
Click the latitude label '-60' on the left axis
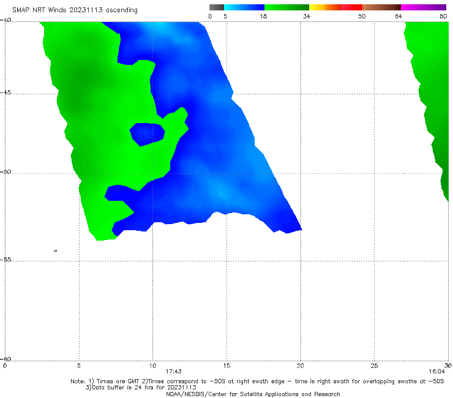(6, 359)
